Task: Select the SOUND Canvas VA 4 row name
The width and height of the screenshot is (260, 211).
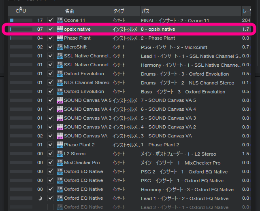Action: click(87, 109)
